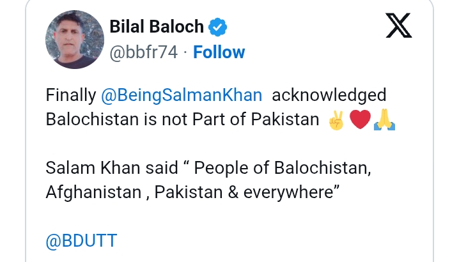Click the word "Finally" in the tweet
The width and height of the screenshot is (459, 262).
[x=71, y=95]
